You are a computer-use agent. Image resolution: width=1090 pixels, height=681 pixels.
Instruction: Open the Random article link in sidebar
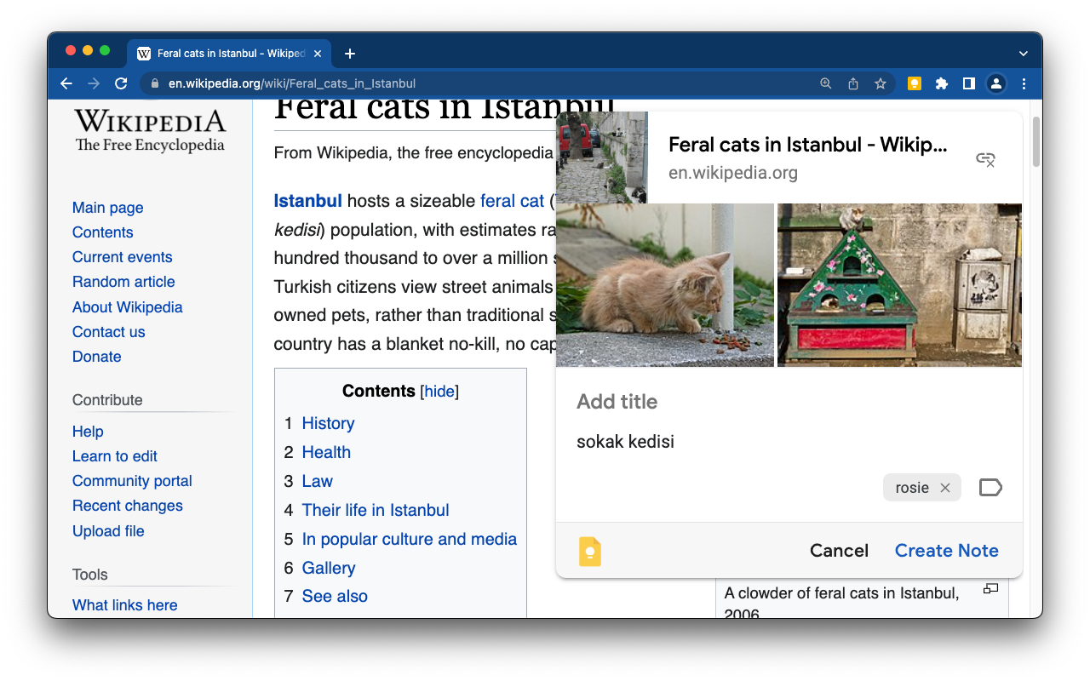point(123,282)
